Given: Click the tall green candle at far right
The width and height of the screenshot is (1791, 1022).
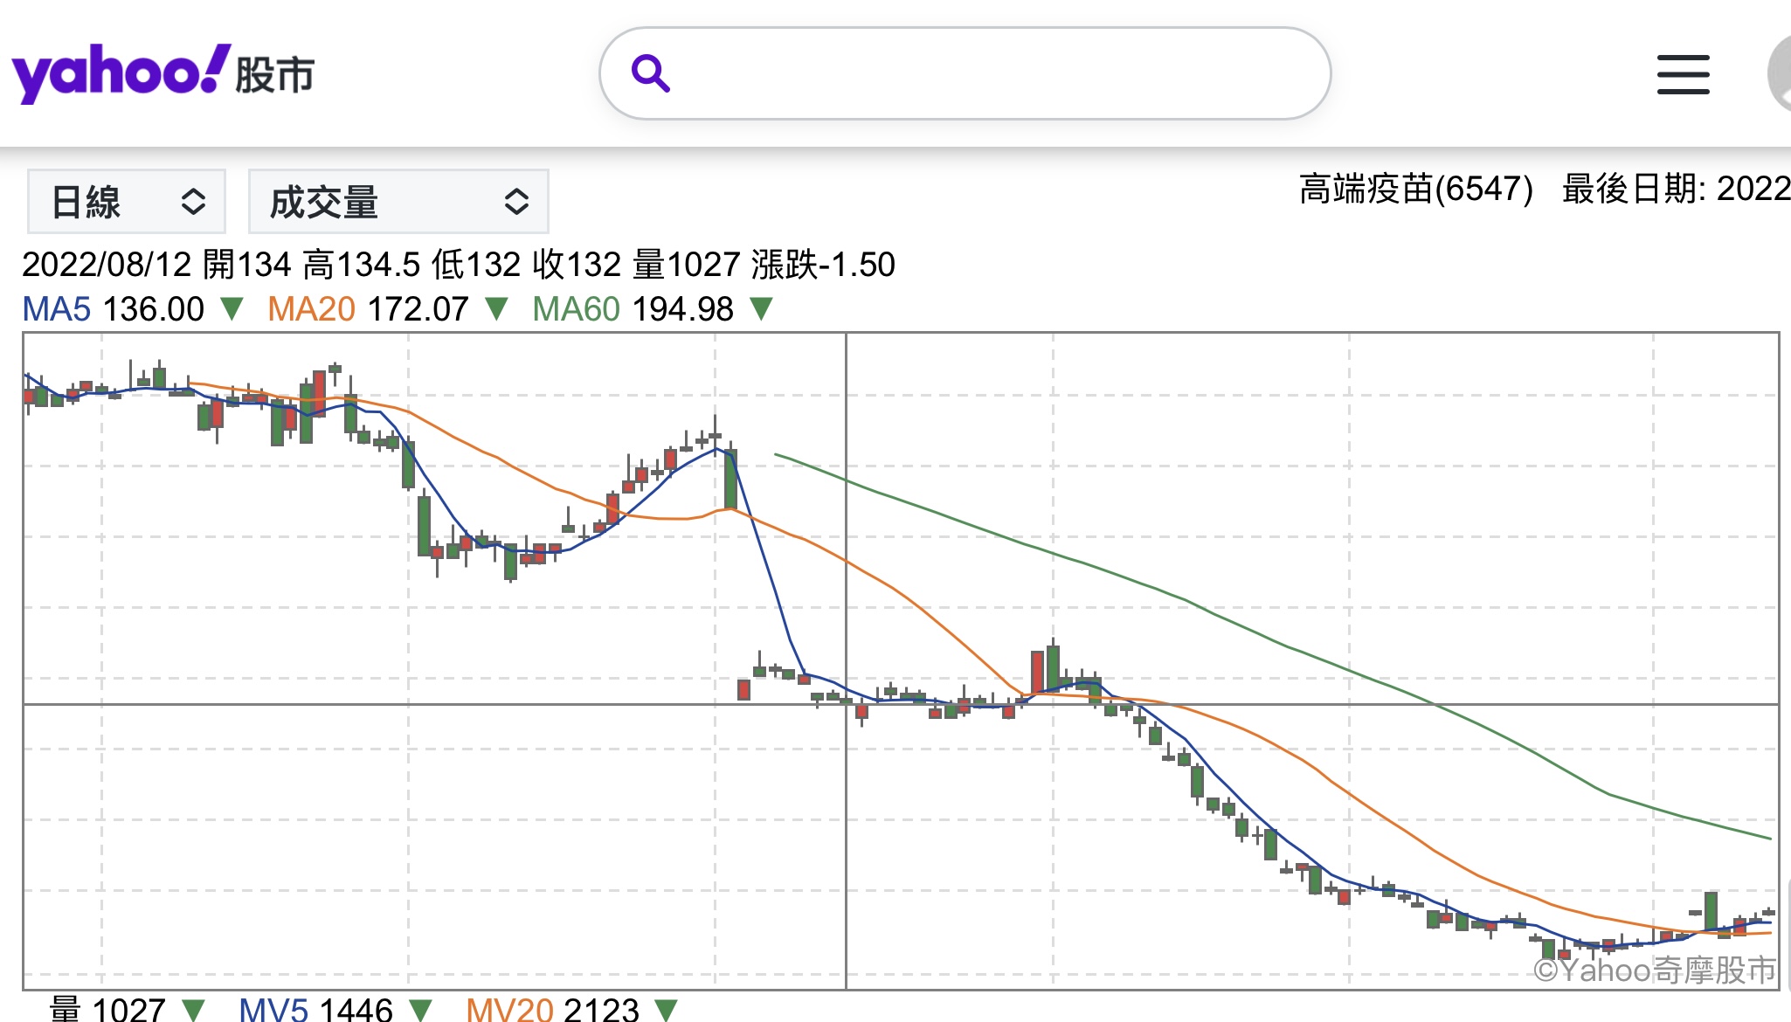Looking at the screenshot, I should [1711, 911].
